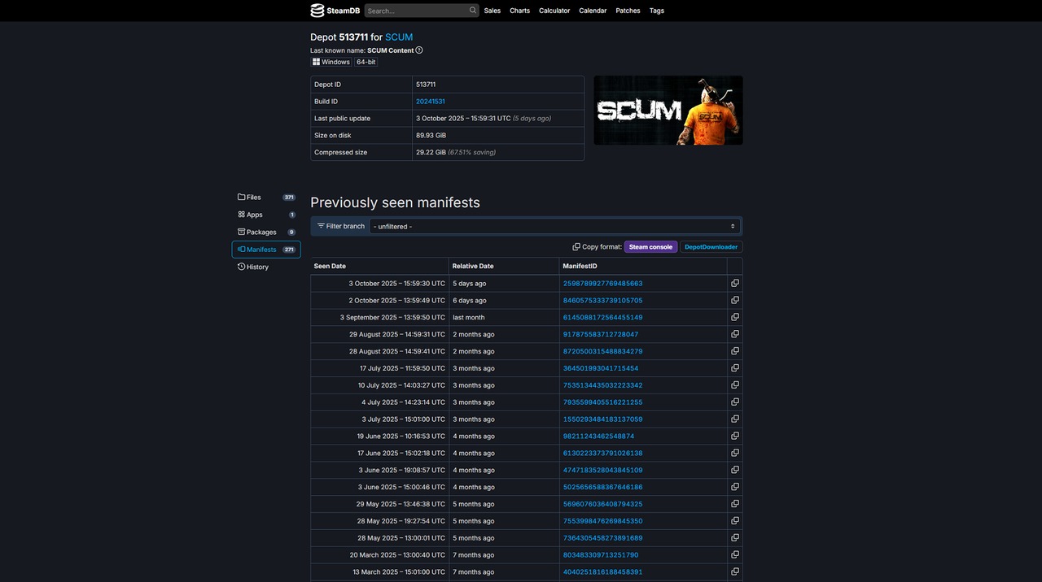Open the Charts menu item
Image resolution: width=1042 pixels, height=582 pixels.
click(519, 11)
